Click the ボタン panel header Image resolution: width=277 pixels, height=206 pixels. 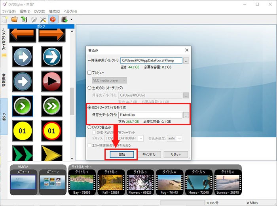(41, 26)
